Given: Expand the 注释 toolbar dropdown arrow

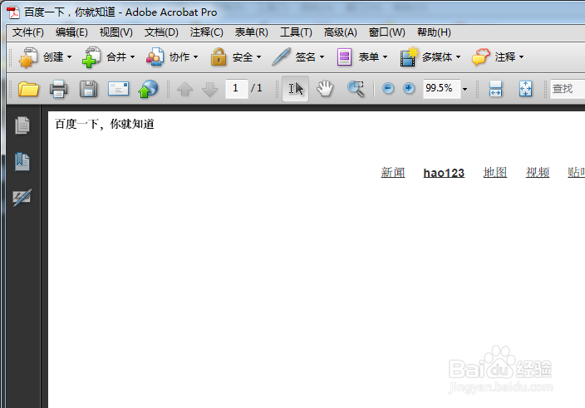Looking at the screenshot, I should (x=521, y=57).
